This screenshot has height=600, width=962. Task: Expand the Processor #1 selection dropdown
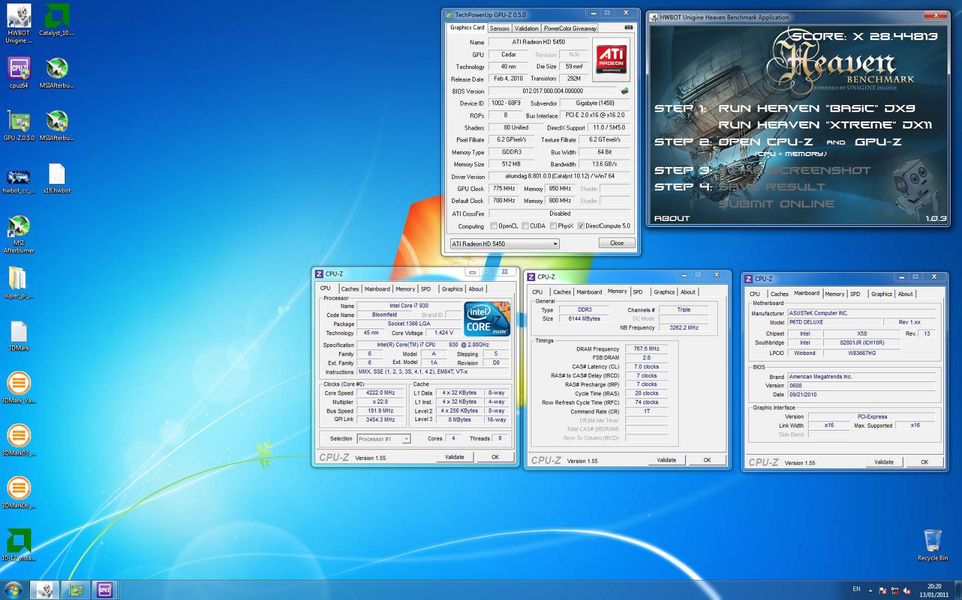tap(406, 439)
